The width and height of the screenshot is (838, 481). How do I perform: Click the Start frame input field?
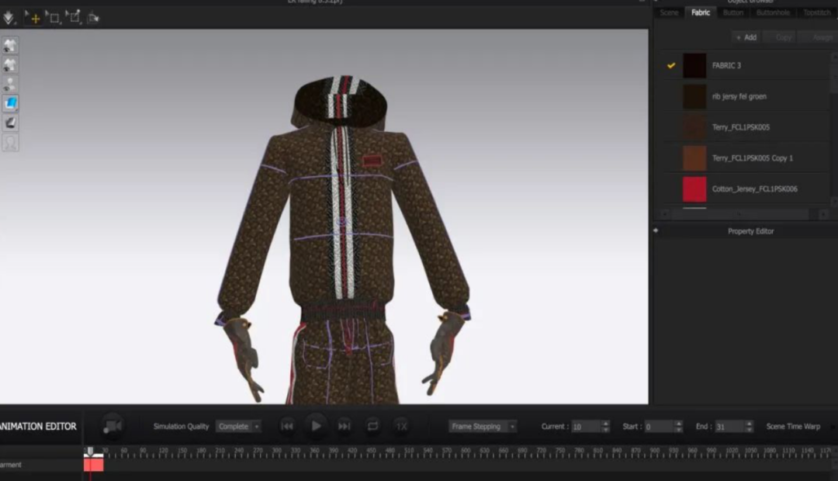(659, 427)
